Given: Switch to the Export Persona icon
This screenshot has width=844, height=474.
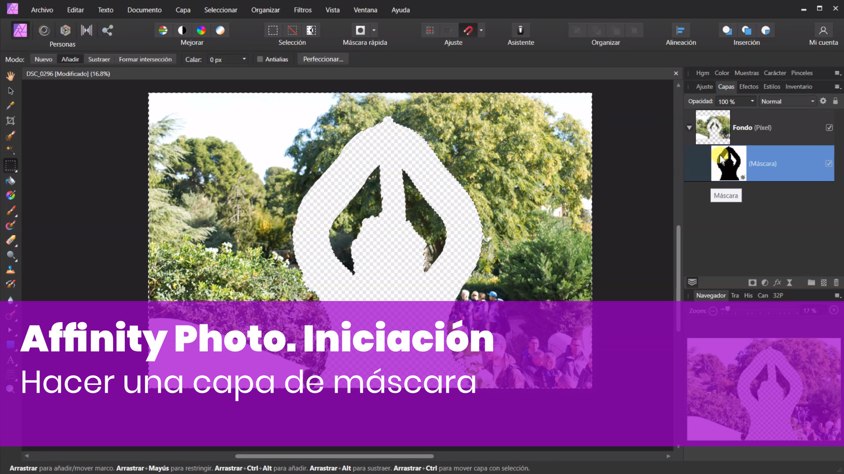Looking at the screenshot, I should tap(108, 30).
